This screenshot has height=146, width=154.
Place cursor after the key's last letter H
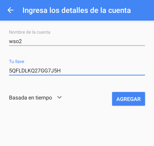(61, 71)
